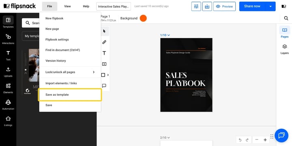Open the View menu

click(x=67, y=6)
